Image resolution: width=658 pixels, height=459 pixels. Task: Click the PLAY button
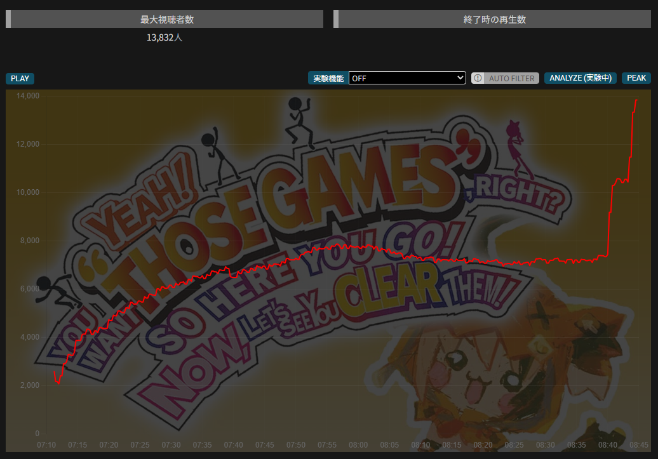(x=20, y=79)
